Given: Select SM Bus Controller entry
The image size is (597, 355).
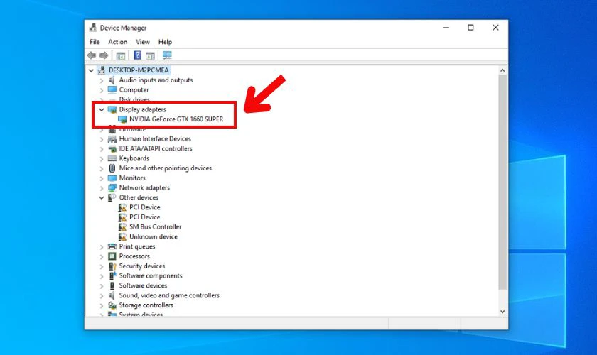Looking at the screenshot, I should [156, 226].
